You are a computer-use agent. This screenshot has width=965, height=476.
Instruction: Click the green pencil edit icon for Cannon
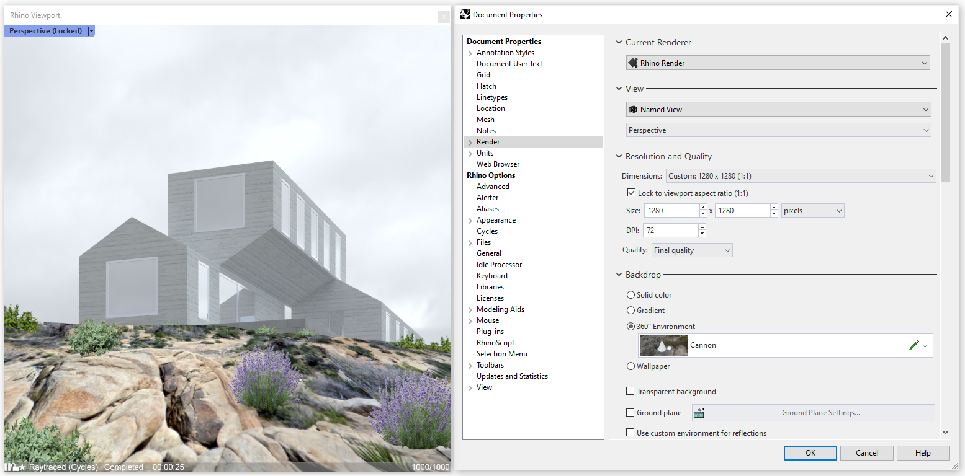(x=913, y=346)
